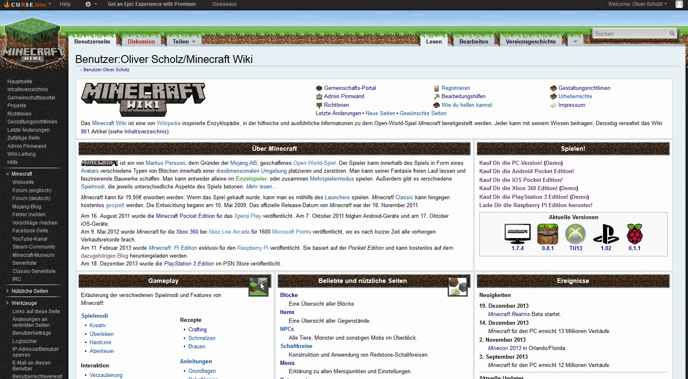Click the Gameplay grass block image
Viewport: 688px width, 379px height.
coord(259,286)
